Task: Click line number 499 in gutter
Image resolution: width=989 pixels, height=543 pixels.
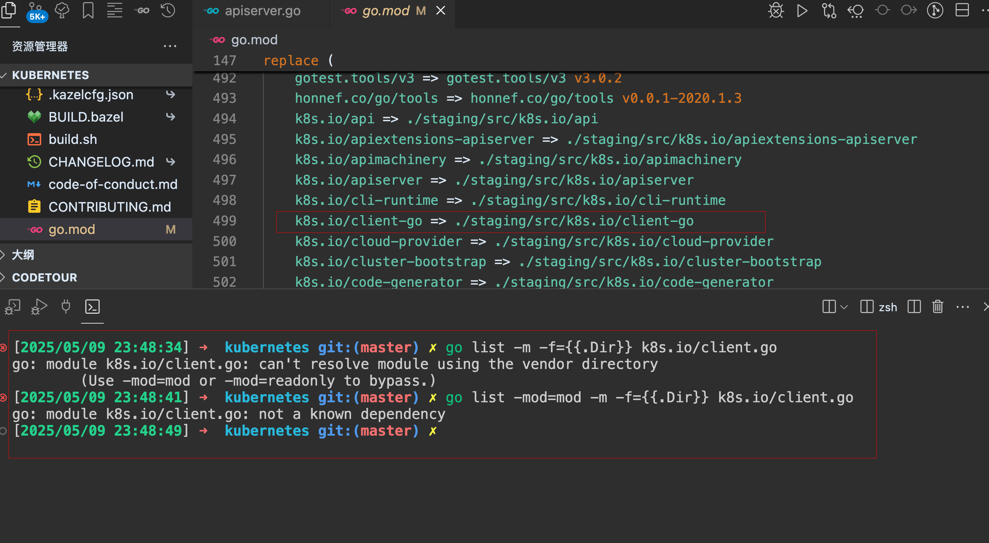Action: pyautogui.click(x=225, y=221)
